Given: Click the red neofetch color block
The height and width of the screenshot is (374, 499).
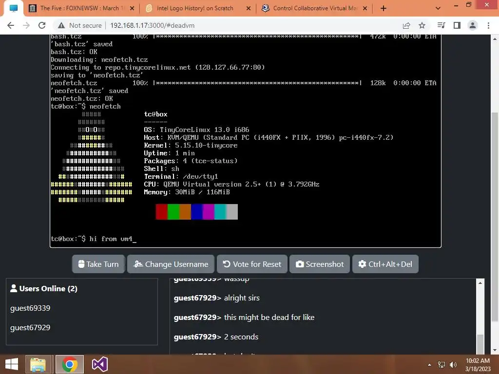Looking at the screenshot, I should click(x=161, y=212).
